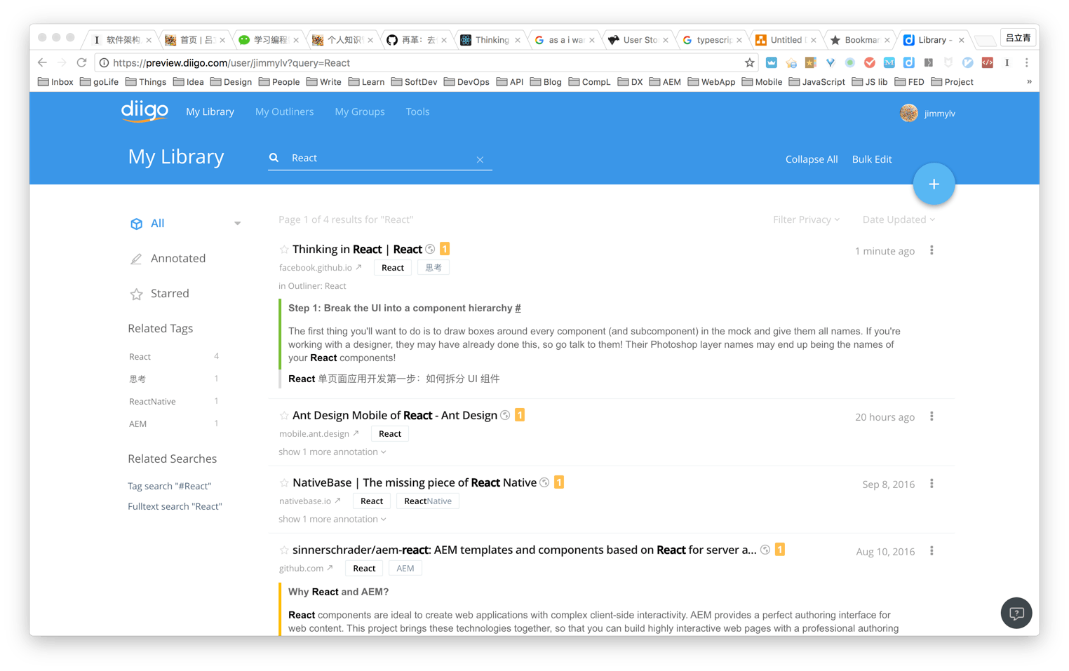Add new item with the plus button
1069x671 pixels.
934,184
